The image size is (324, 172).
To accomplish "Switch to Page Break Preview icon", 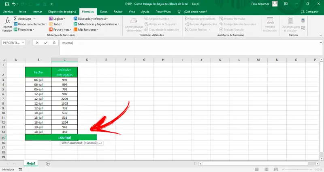I will [276, 169].
